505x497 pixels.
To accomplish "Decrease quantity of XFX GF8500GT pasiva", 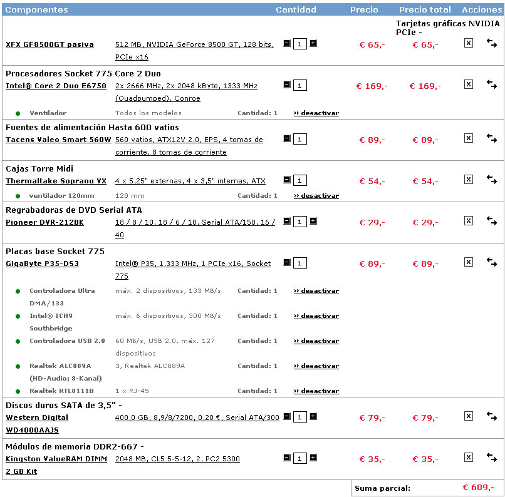I will [x=287, y=43].
